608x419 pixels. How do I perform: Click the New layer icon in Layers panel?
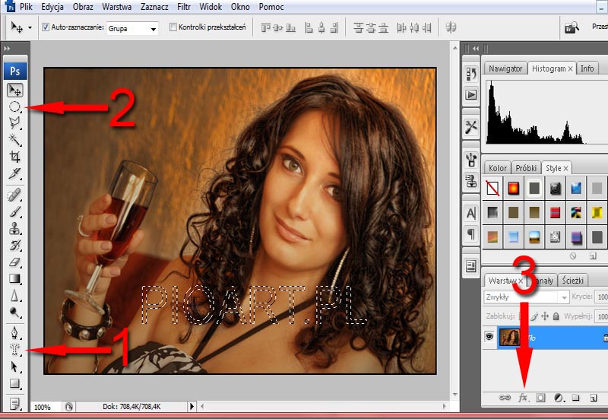point(594,398)
